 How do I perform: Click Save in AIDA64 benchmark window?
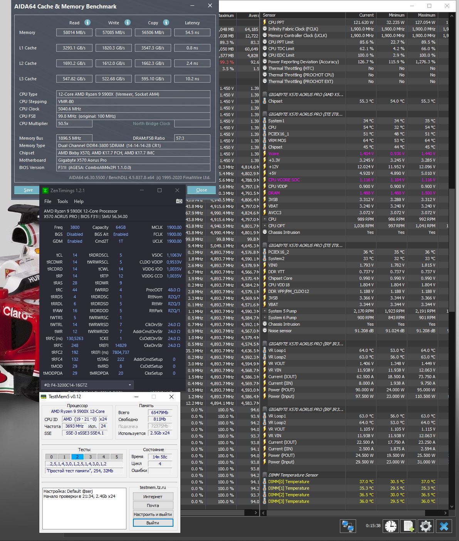coord(28,190)
